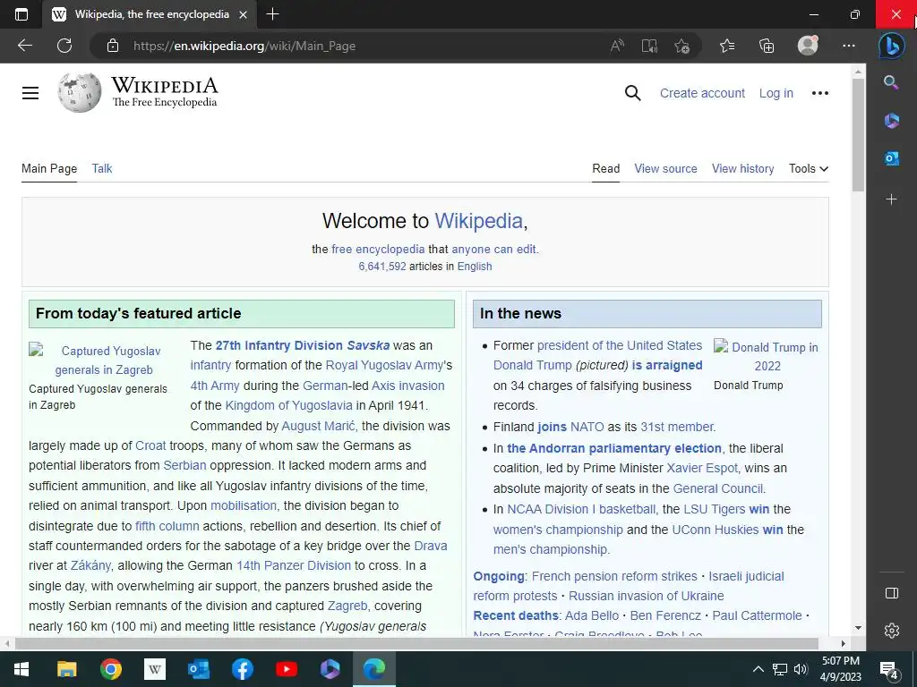Click anyone can edit link
Screen dimensions: 917x687
493,249
